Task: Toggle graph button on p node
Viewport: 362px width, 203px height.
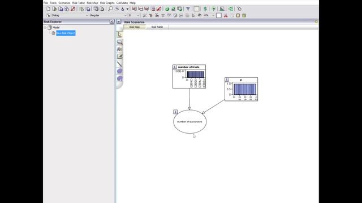Action: coord(227,80)
